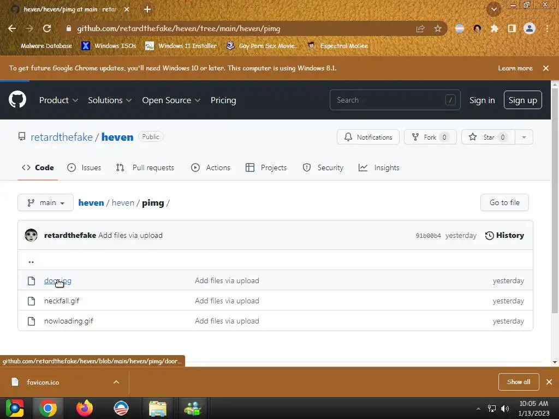Click the Go to file button
The image size is (559, 419).
[x=504, y=203]
